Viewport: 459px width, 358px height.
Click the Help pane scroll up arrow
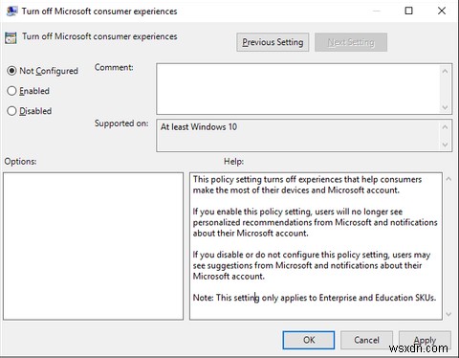pos(448,179)
